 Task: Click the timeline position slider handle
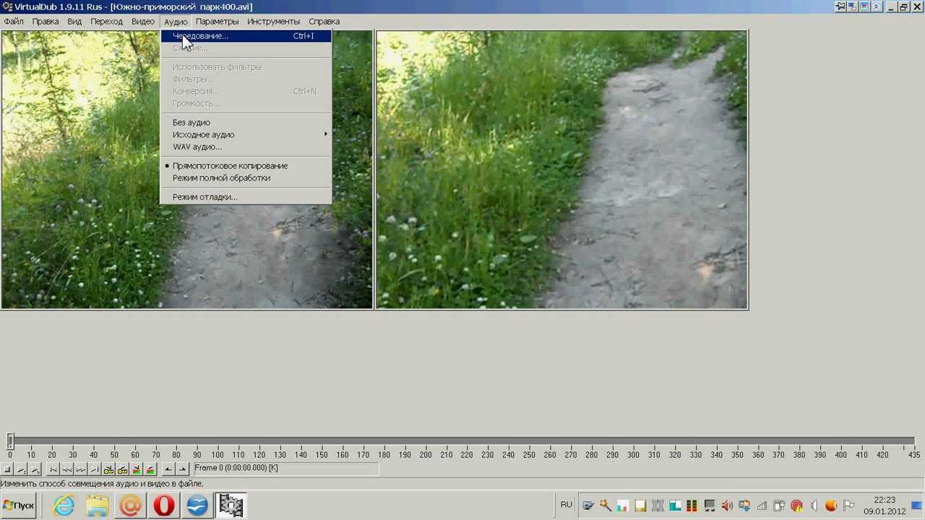10,440
